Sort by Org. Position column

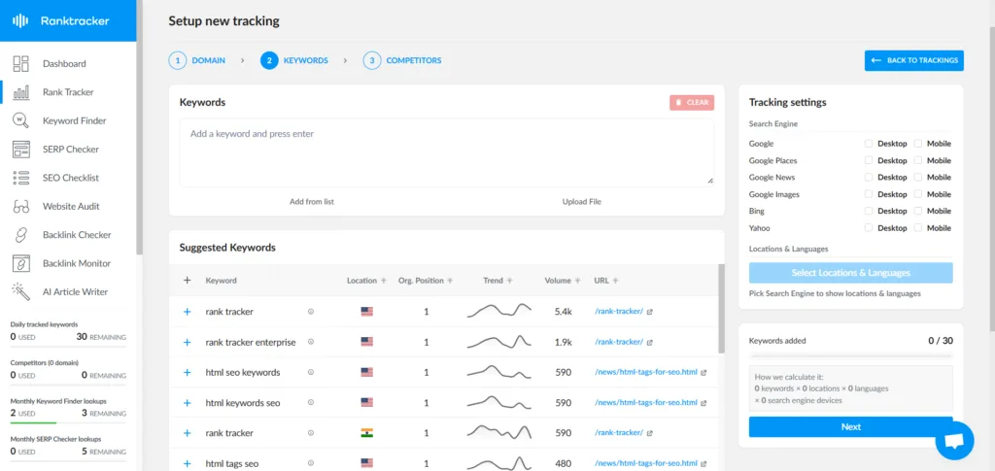tap(450, 281)
